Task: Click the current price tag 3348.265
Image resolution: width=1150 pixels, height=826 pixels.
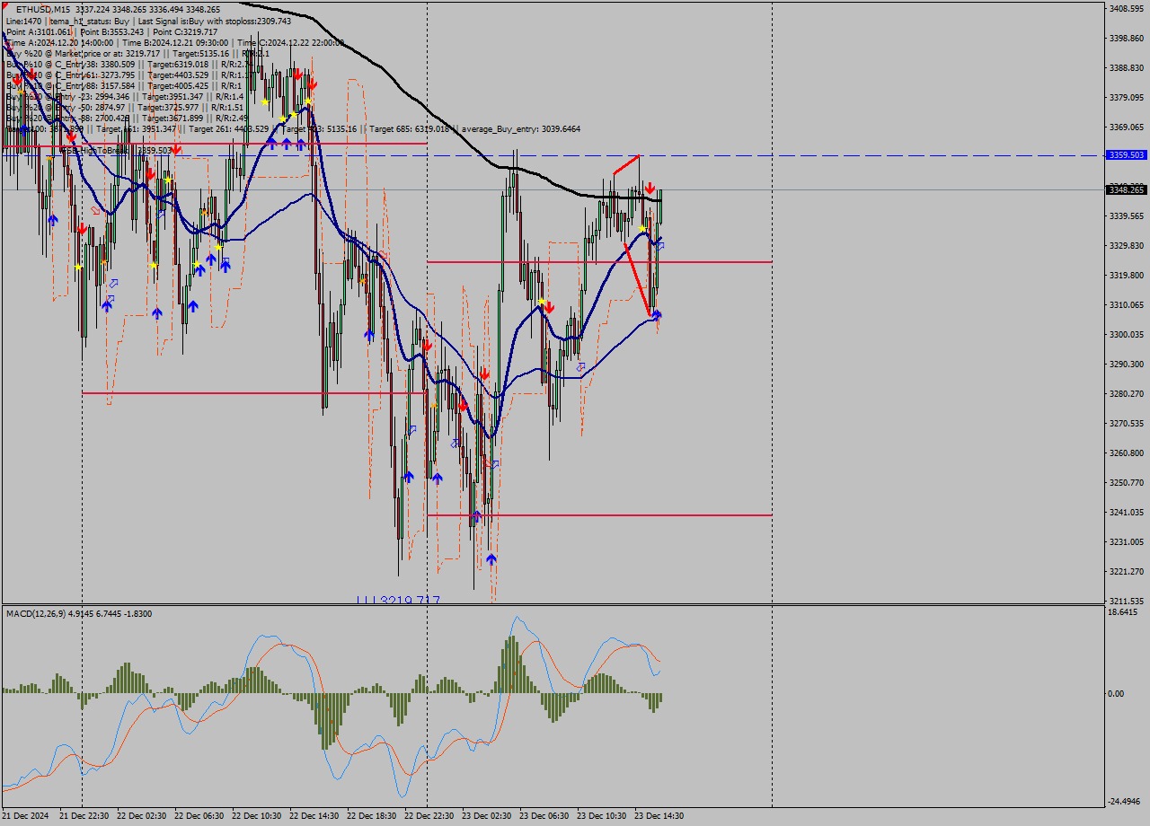Action: (x=1126, y=189)
